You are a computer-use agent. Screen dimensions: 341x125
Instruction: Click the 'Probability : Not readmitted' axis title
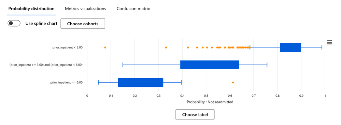tap(210, 102)
